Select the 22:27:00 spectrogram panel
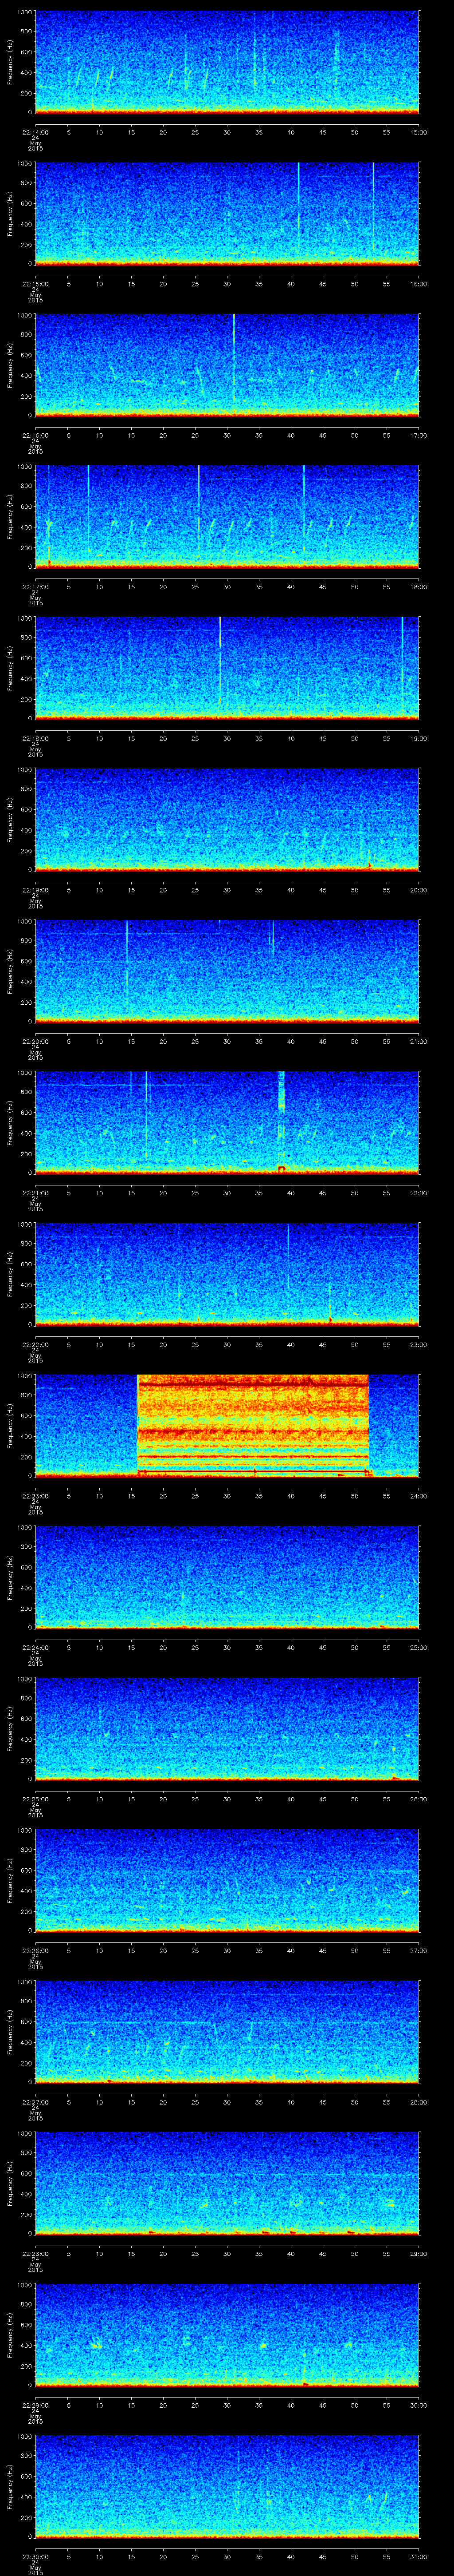 click(x=227, y=2031)
